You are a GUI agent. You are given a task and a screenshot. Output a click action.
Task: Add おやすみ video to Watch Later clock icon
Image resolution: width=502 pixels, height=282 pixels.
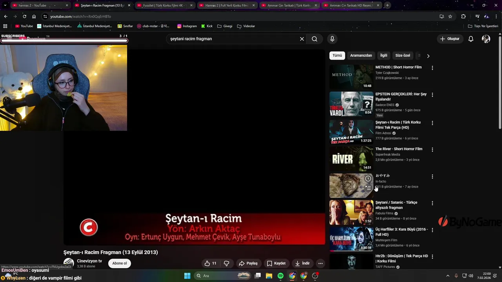[x=368, y=179]
